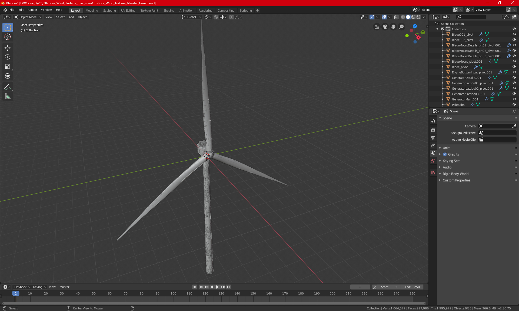Toggle snapping magnet in header

216,17
